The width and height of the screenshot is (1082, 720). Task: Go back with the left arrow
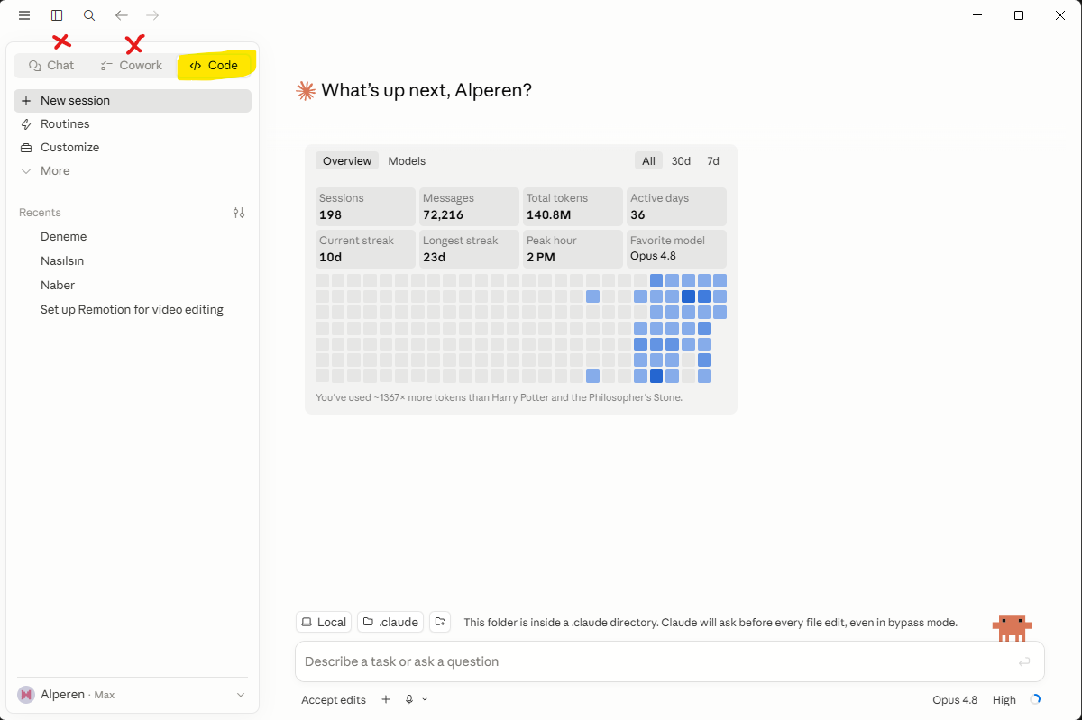pos(122,15)
